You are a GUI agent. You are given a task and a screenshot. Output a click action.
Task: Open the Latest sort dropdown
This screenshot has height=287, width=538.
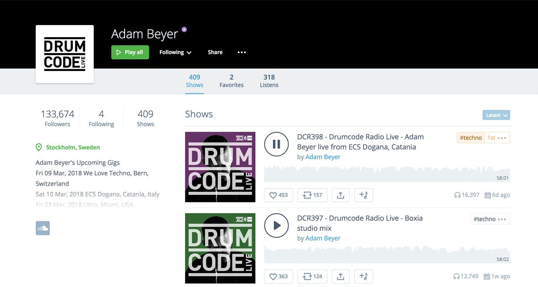click(496, 115)
